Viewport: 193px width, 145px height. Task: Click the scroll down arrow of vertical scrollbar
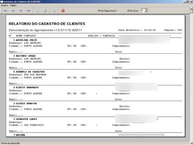click(x=191, y=143)
